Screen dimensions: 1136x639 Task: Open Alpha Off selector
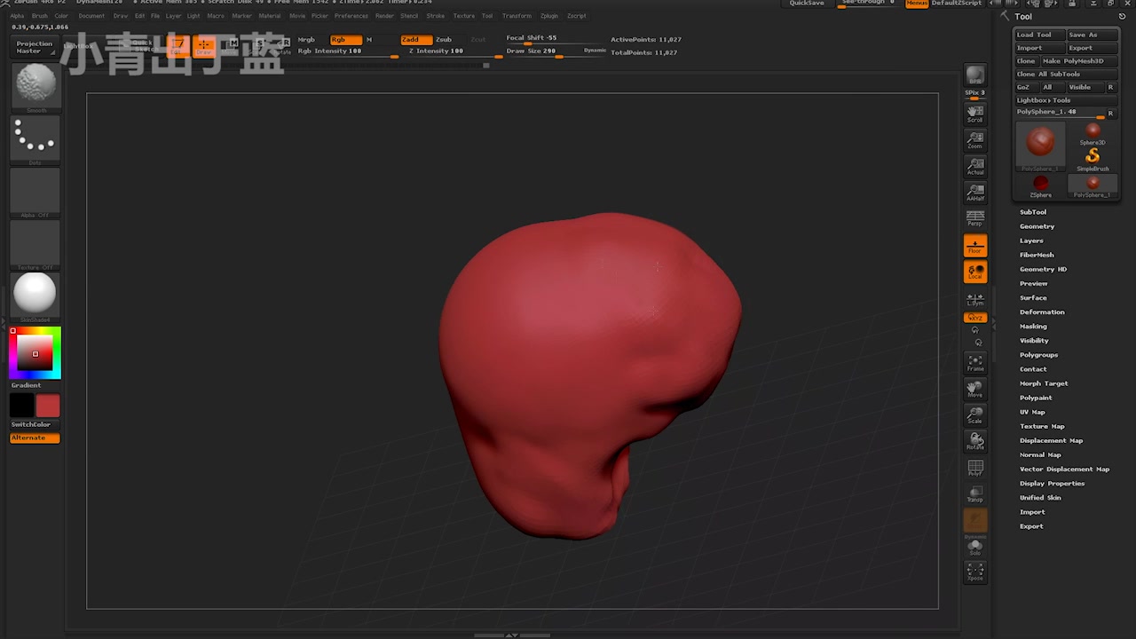coord(35,193)
